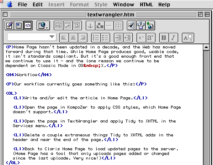Open the Edit menu
This screenshot has width=213, height=165.
point(38,5)
